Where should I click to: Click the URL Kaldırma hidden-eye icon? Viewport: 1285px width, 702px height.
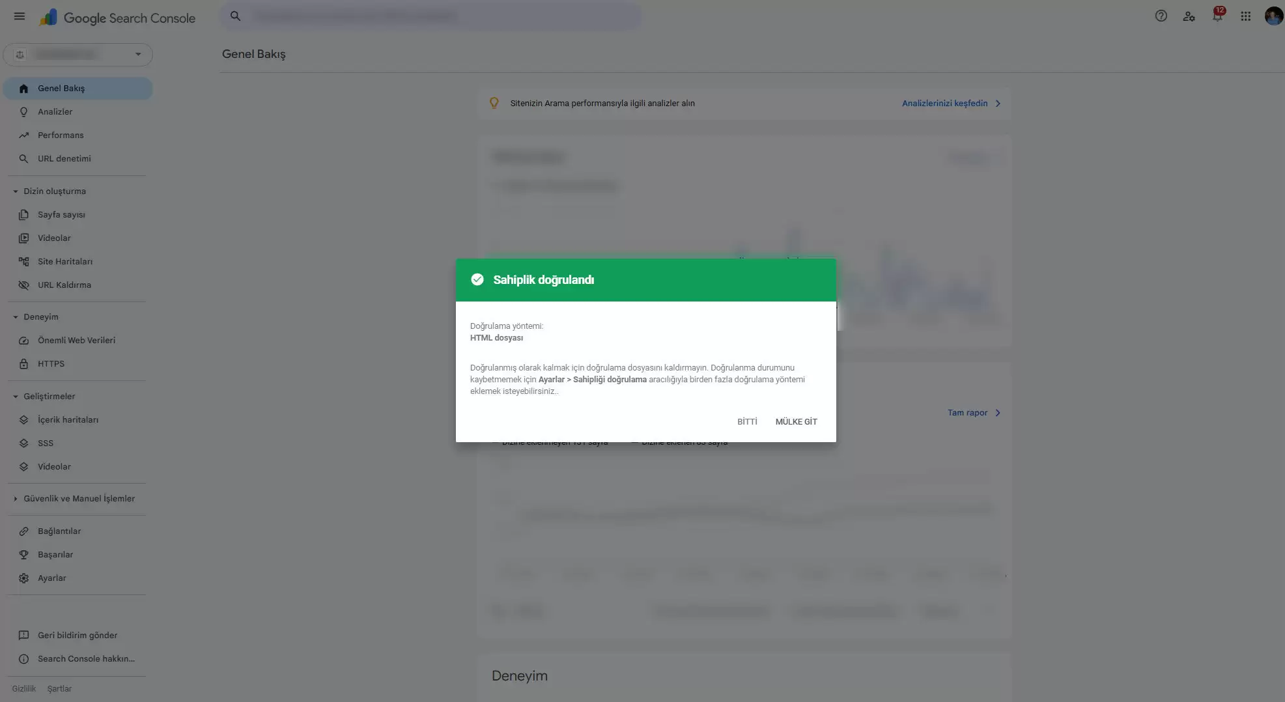23,285
